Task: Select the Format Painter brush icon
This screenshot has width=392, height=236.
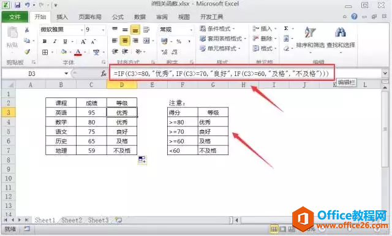Action: [x=27, y=51]
